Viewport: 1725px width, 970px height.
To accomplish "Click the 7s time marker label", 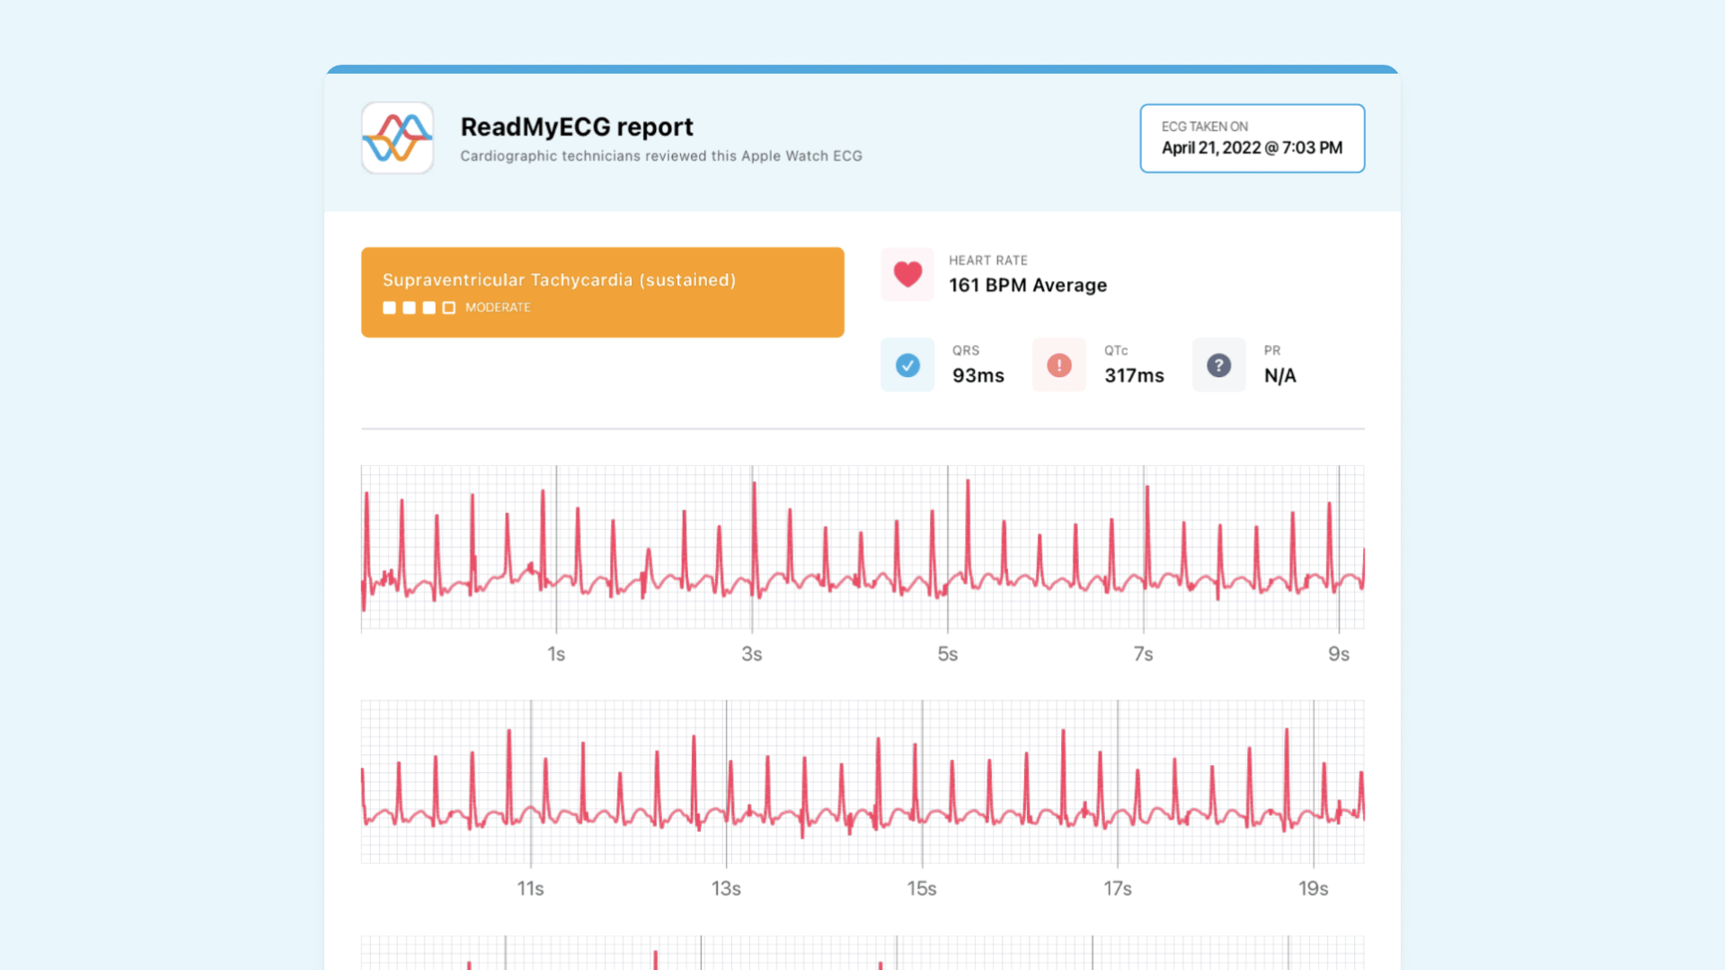I will tap(1143, 654).
